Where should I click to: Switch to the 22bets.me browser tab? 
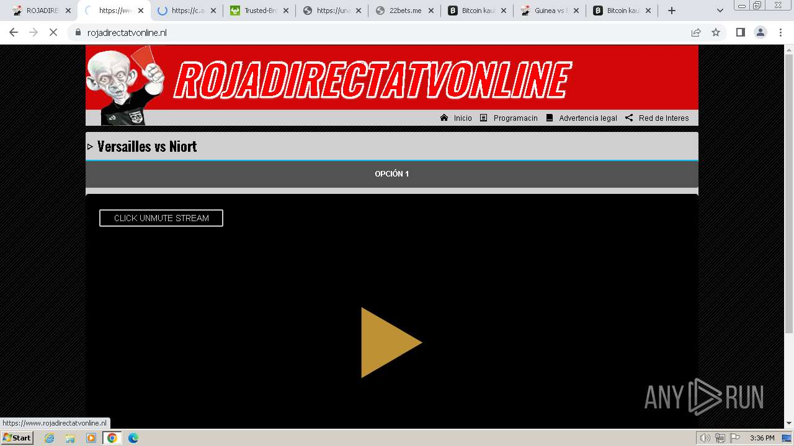(x=405, y=11)
